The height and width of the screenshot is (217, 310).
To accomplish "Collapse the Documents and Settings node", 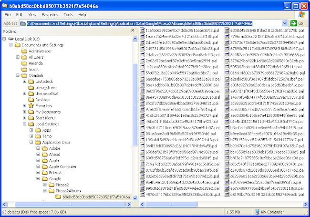I will click(x=11, y=45).
